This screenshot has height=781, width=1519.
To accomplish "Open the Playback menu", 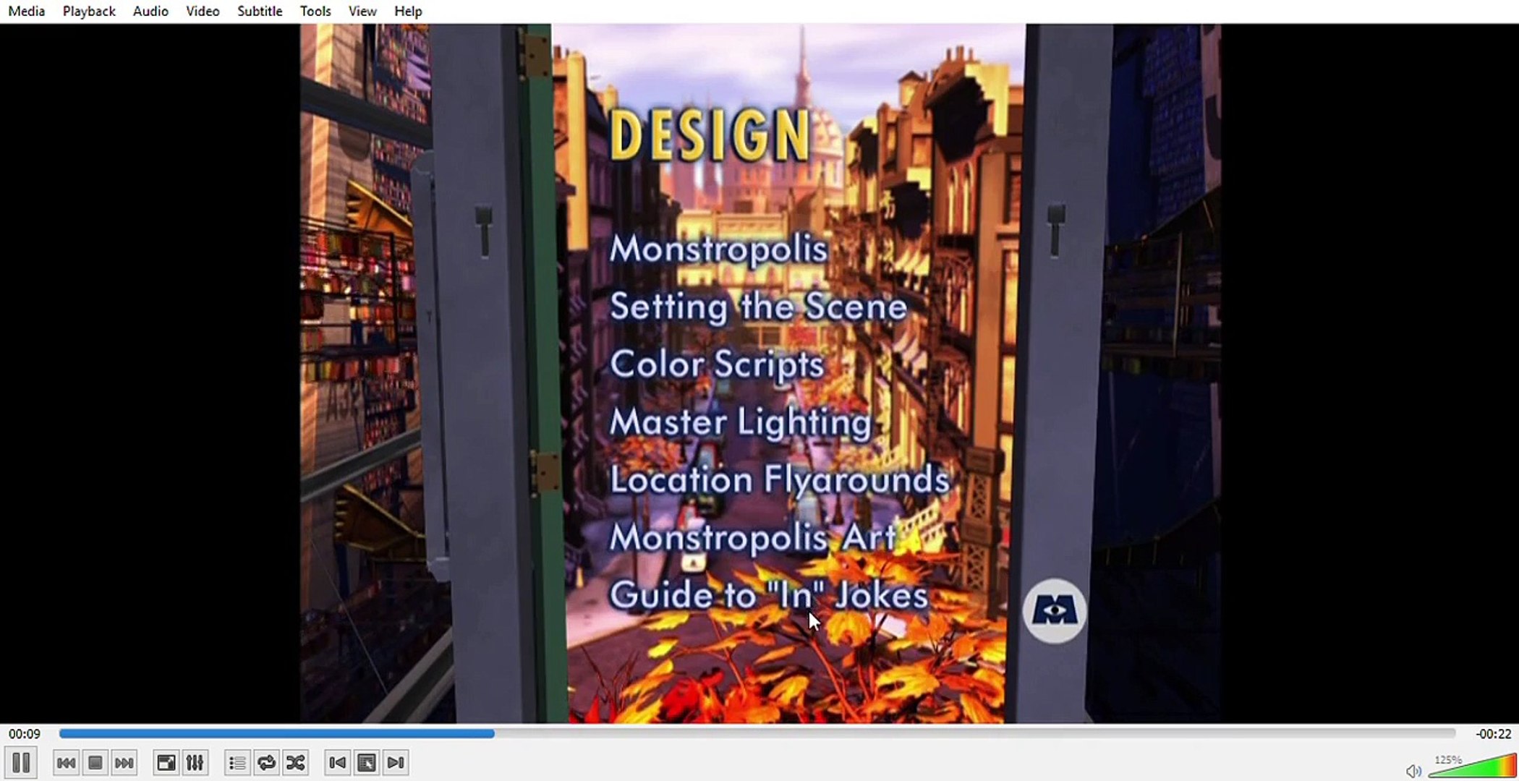I will [x=88, y=11].
